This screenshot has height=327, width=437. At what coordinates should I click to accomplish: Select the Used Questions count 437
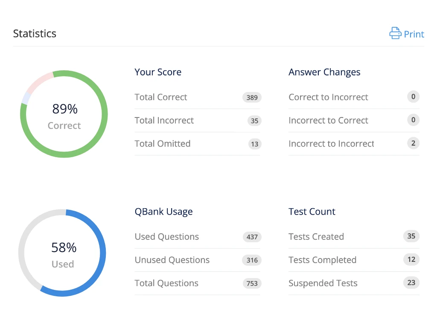[252, 237]
